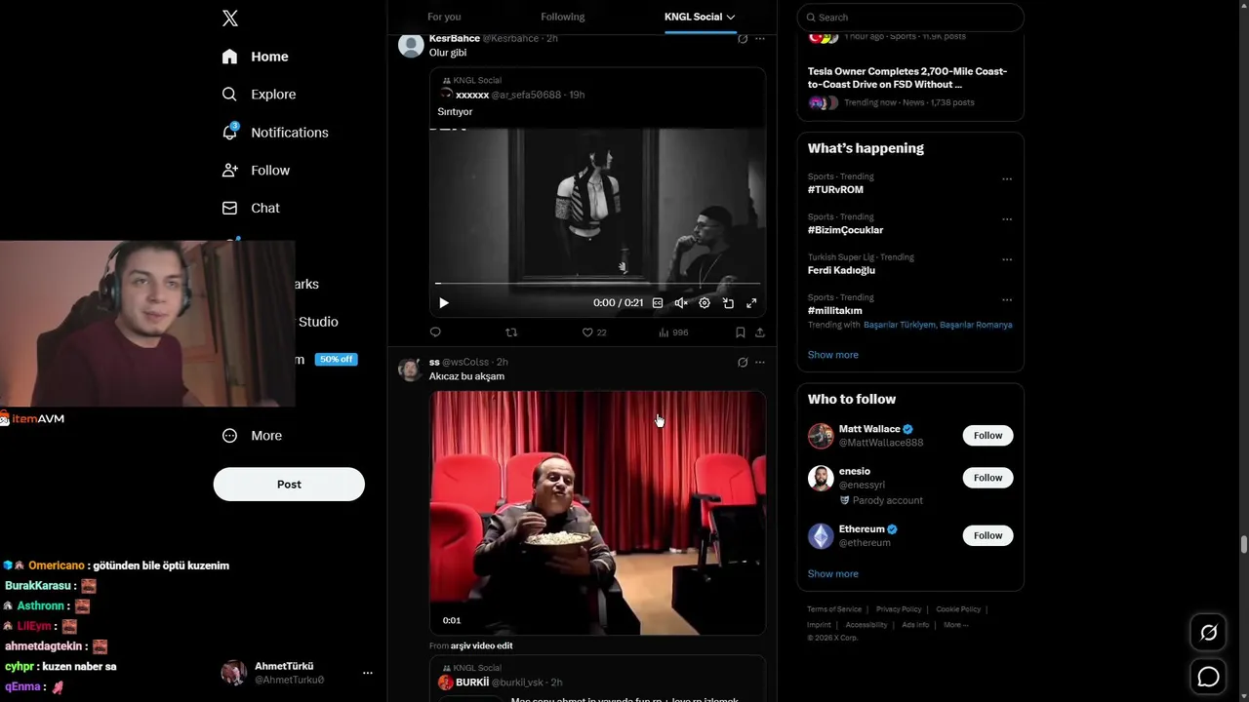Image resolution: width=1249 pixels, height=702 pixels.
Task: Open the KNGL Social tab dropdown
Action: 700,17
